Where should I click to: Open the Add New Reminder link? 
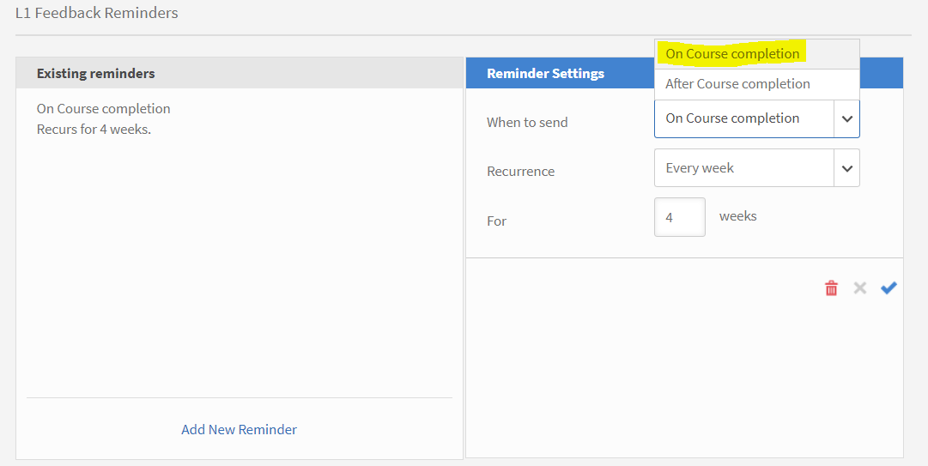239,429
